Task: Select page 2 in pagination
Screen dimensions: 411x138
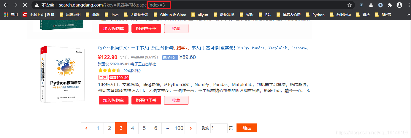Action: pyautogui.click(x=110, y=128)
